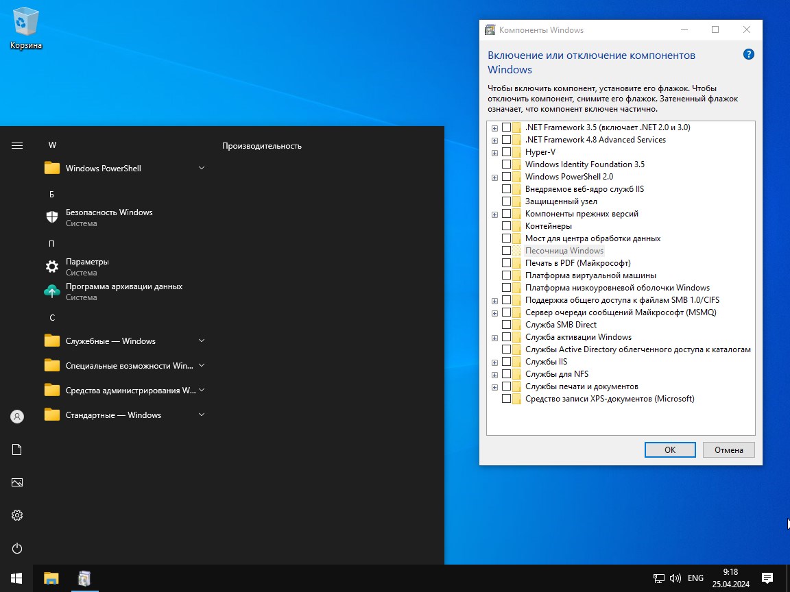This screenshot has width=790, height=592.
Task: Select Песочница Windows list item
Action: [564, 251]
